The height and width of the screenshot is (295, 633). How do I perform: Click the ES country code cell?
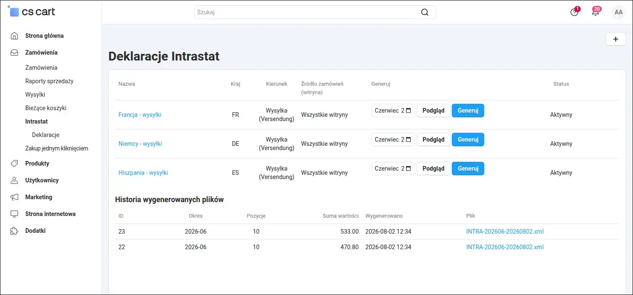click(x=235, y=173)
